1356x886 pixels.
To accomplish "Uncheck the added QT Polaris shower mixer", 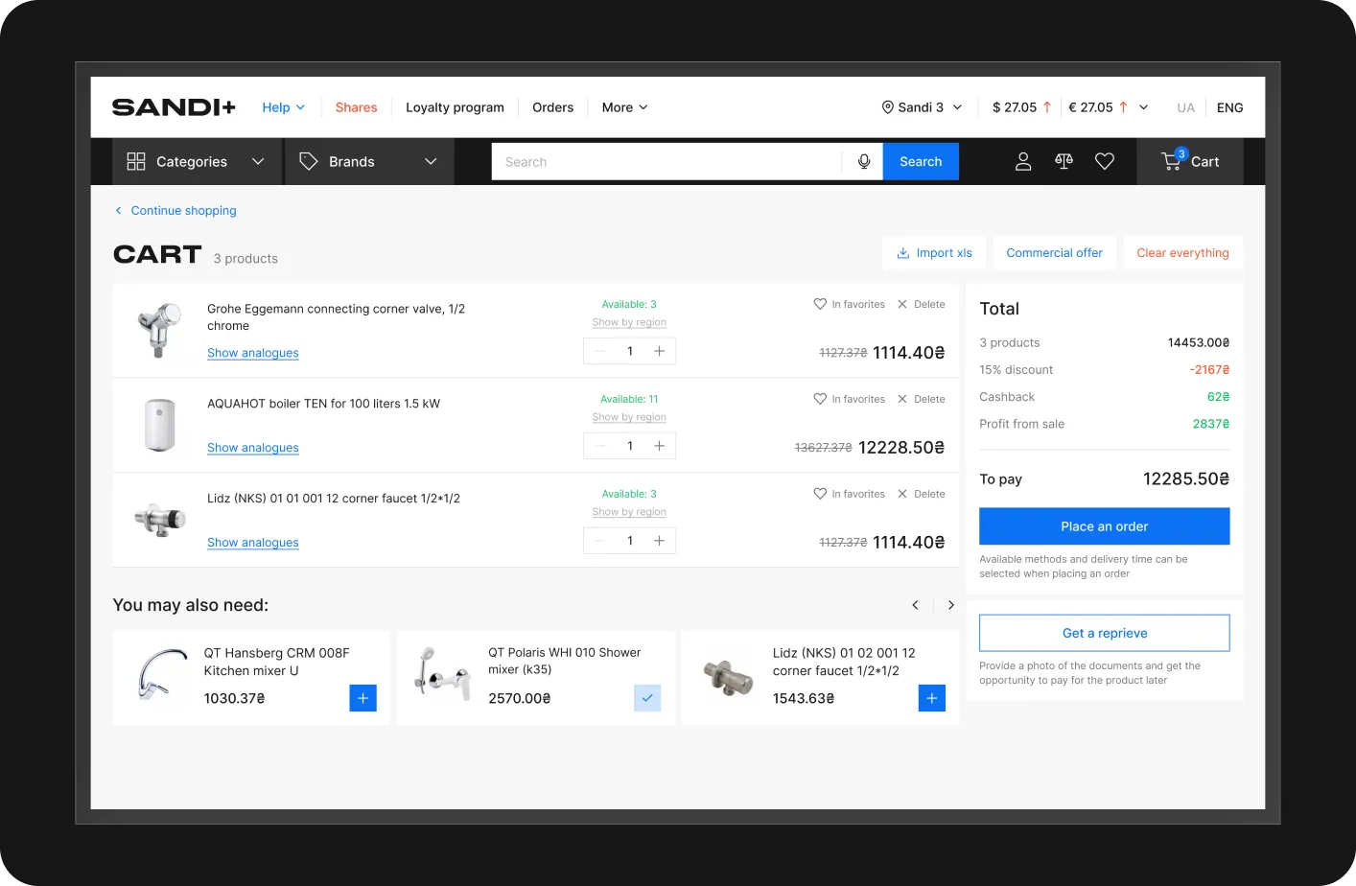I will click(x=647, y=698).
